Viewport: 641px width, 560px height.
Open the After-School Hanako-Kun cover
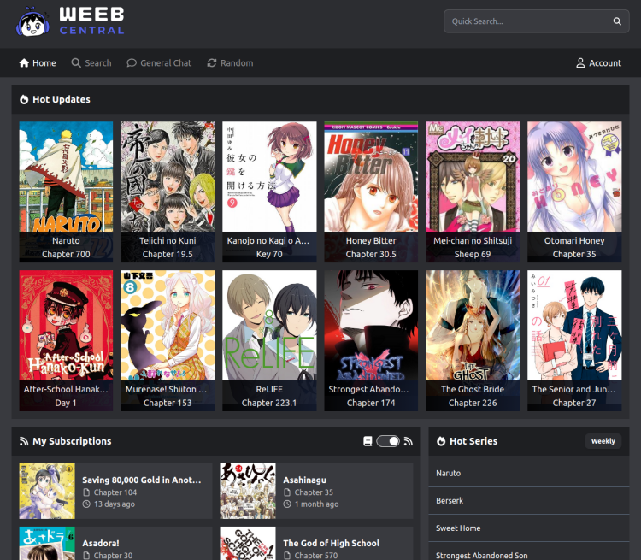click(66, 340)
